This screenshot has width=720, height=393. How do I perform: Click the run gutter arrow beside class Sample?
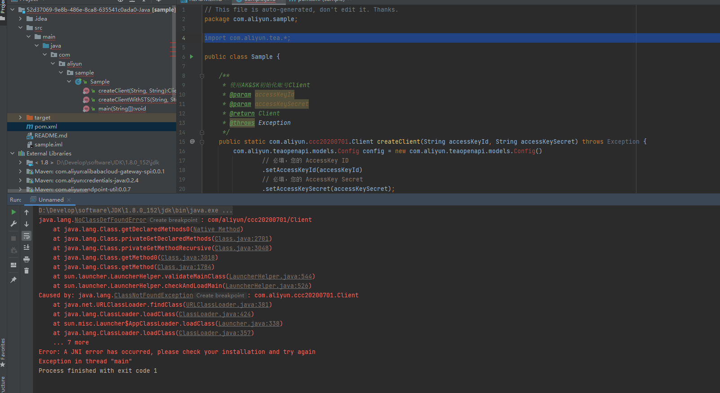click(192, 57)
